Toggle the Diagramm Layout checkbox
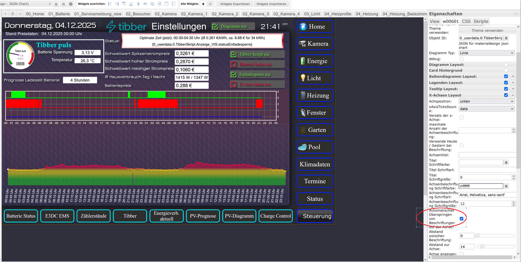The width and height of the screenshot is (521, 262). coord(506,65)
